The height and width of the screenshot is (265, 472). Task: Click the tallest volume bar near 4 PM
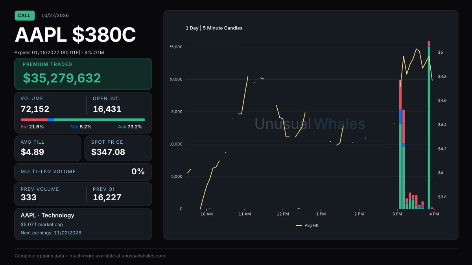[x=429, y=125]
